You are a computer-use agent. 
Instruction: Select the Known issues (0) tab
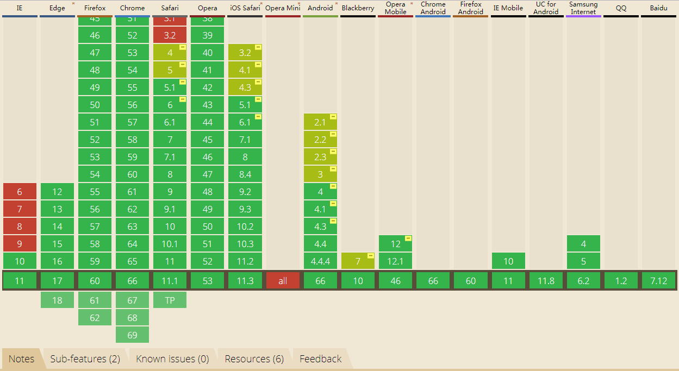point(172,359)
